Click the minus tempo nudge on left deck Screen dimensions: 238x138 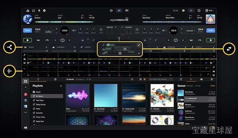click(x=56, y=33)
